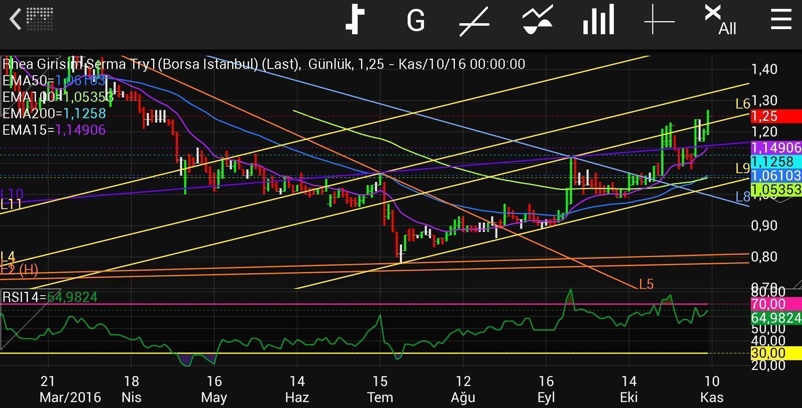Select the L8 blue trend line label
The height and width of the screenshot is (408, 802).
[742, 196]
